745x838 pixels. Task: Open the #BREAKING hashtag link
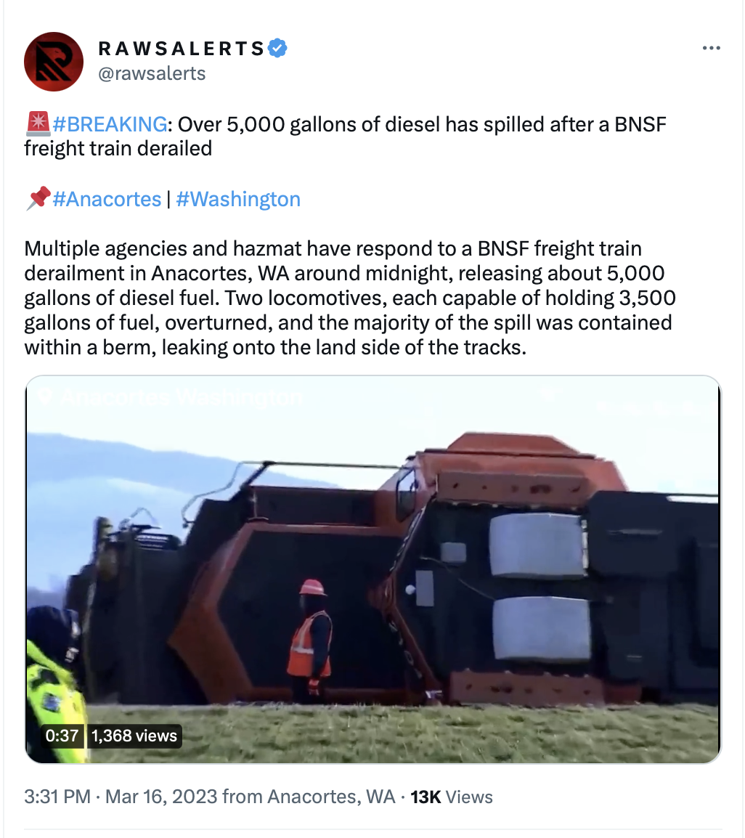coord(110,124)
